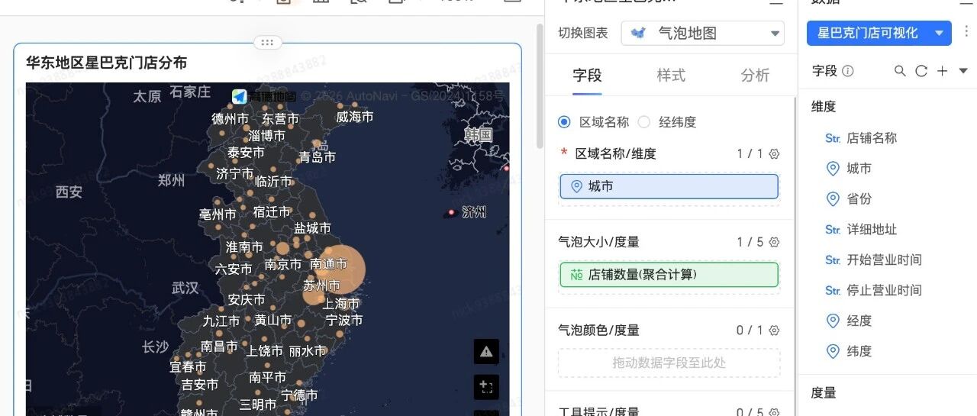977x416 pixels.
Task: Click the 度量 section header
Action: click(x=824, y=393)
